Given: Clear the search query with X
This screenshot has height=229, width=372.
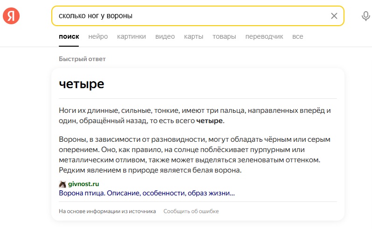Looking at the screenshot, I should [334, 16].
